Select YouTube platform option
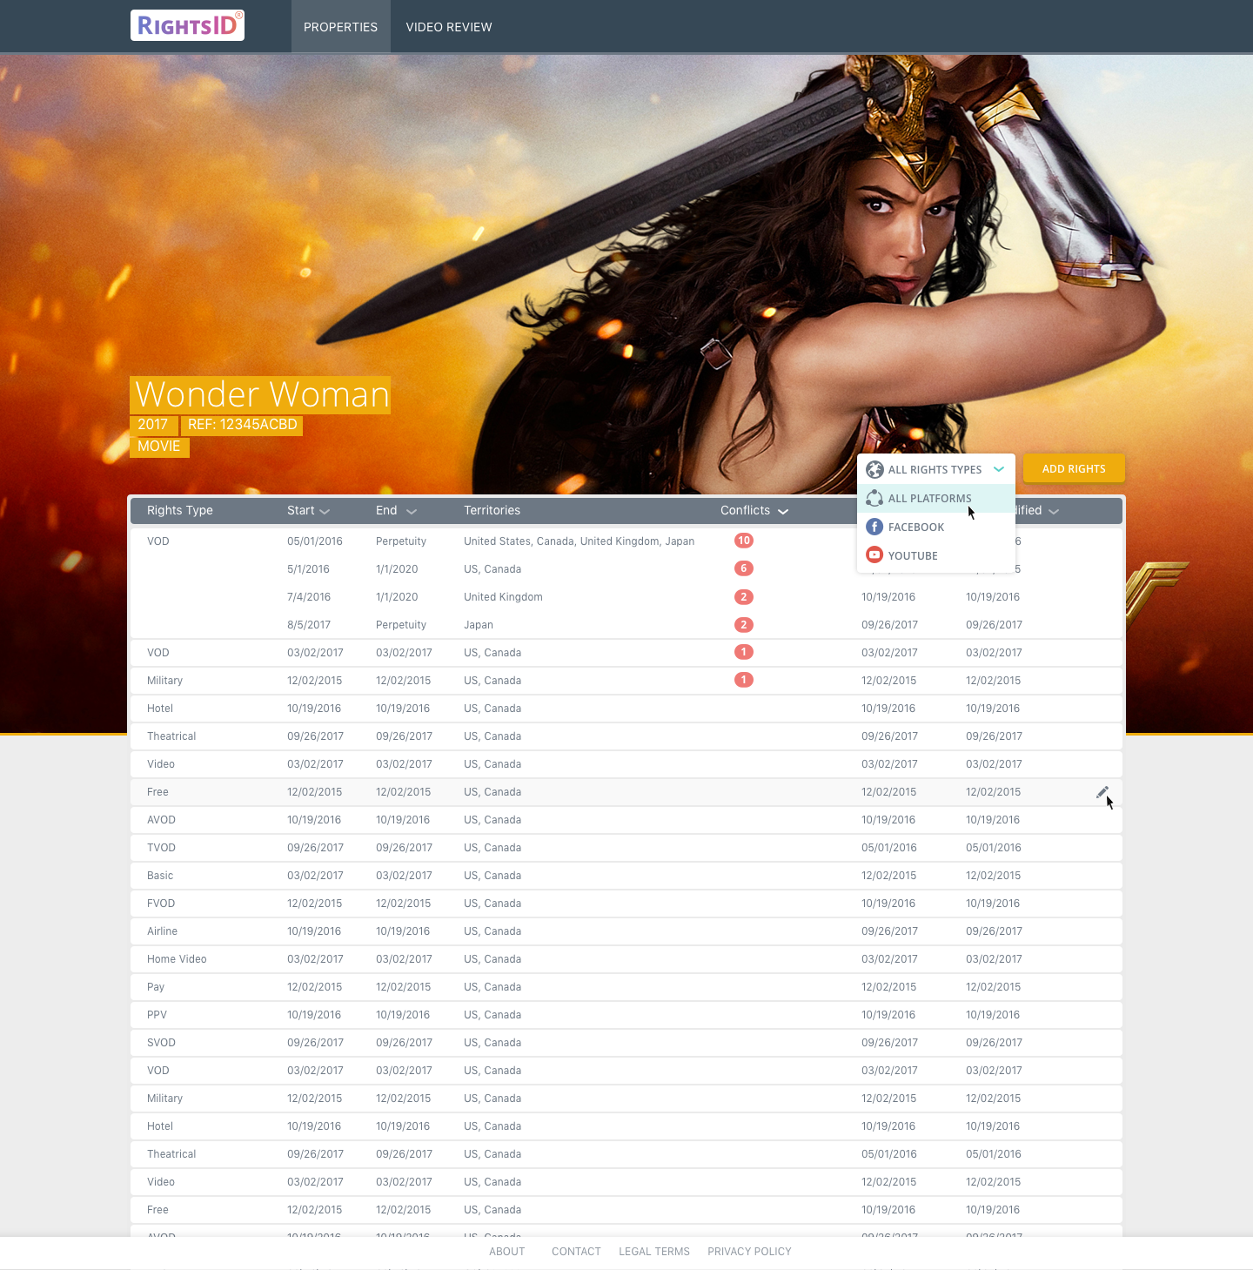The width and height of the screenshot is (1253, 1270). coord(936,555)
